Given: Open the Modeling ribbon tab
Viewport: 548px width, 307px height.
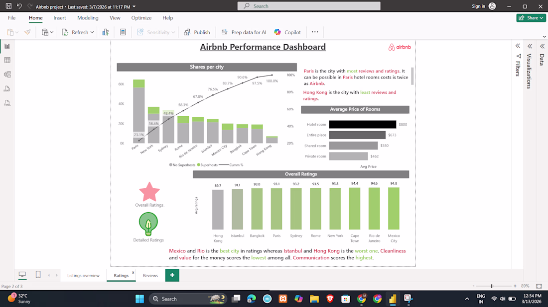Looking at the screenshot, I should click(x=88, y=18).
